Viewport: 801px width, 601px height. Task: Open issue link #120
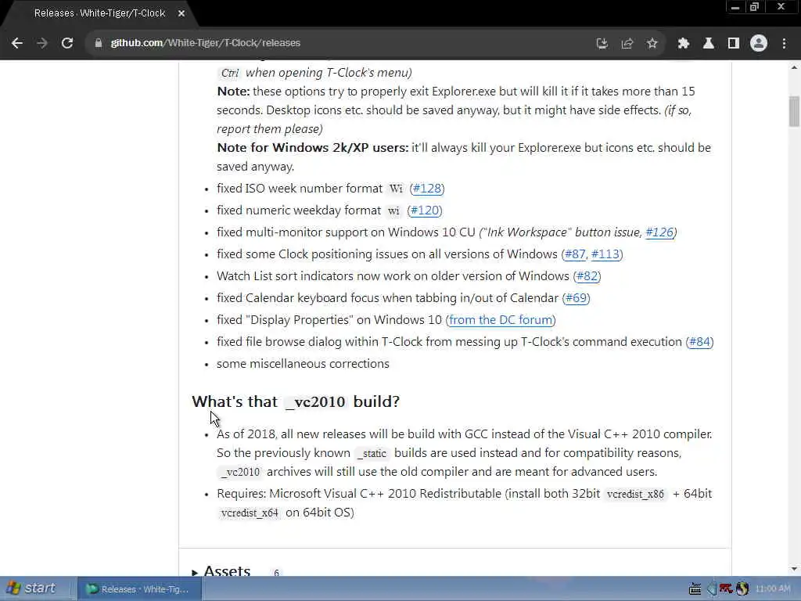425,211
